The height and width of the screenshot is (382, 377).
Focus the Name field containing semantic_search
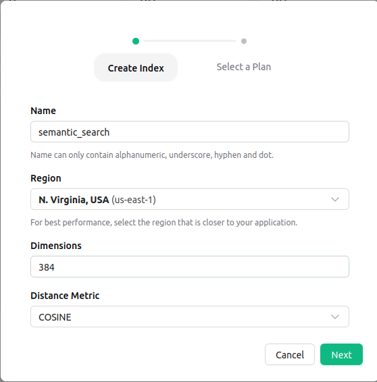pos(190,132)
